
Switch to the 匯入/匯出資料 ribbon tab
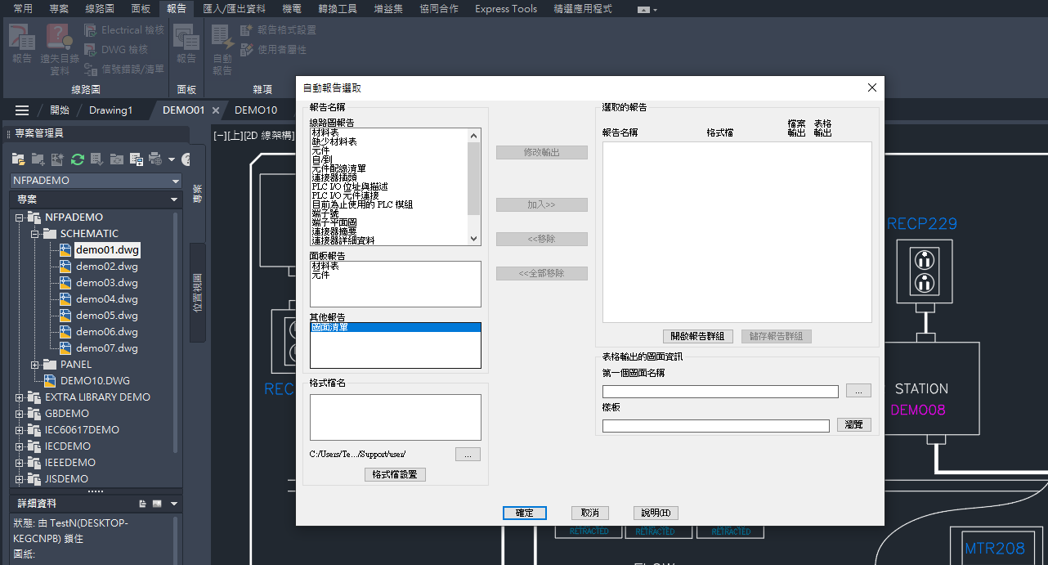[234, 9]
